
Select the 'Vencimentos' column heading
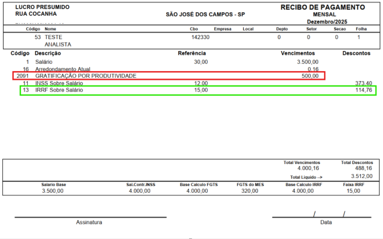298,53
